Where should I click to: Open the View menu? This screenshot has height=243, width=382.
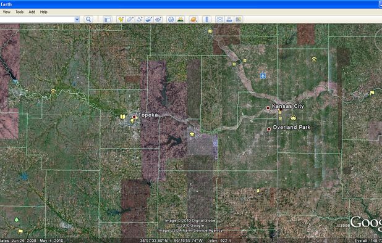coord(7,12)
